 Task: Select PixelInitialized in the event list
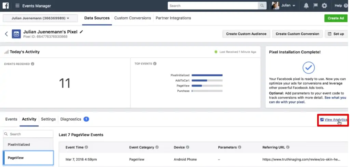pos(28,145)
